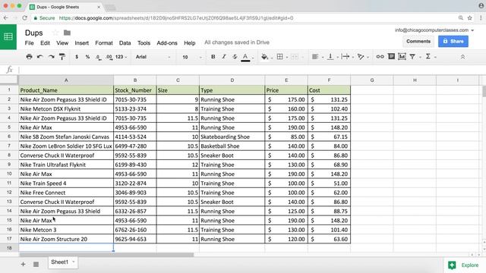This screenshot has height=273, width=486.
Task: Open the all sheets list
Action: pyautogui.click(x=36, y=264)
